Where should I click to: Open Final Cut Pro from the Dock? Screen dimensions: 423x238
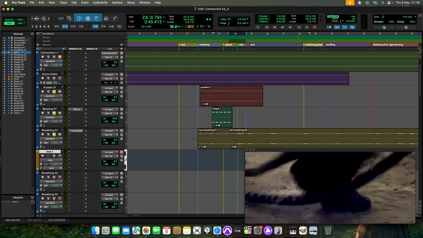pos(248,230)
